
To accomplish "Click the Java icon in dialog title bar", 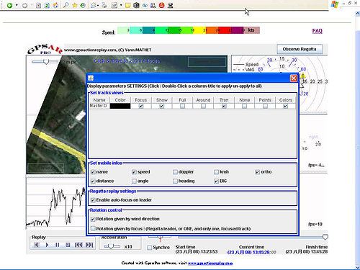I will tap(91, 78).
